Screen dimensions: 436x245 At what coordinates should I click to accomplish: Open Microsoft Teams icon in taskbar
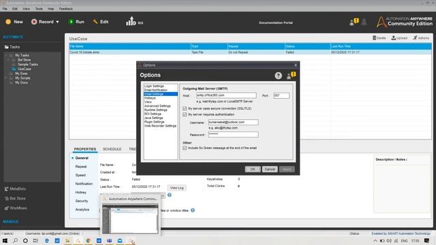coord(109,240)
